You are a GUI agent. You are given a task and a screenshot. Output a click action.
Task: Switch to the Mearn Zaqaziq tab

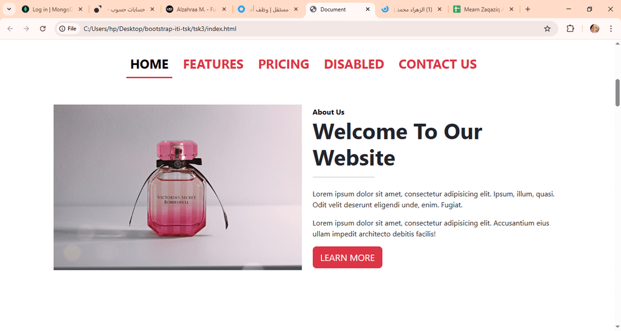(x=483, y=9)
